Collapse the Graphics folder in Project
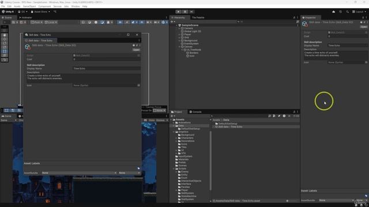This screenshot has width=369, height=207. tap(174, 132)
